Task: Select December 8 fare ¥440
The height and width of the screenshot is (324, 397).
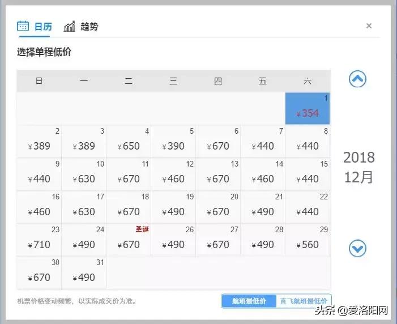Action: point(308,142)
